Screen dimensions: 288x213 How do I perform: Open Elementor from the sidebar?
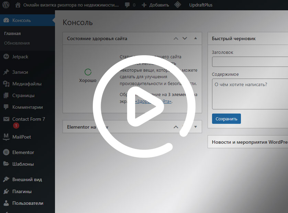pos(23,152)
